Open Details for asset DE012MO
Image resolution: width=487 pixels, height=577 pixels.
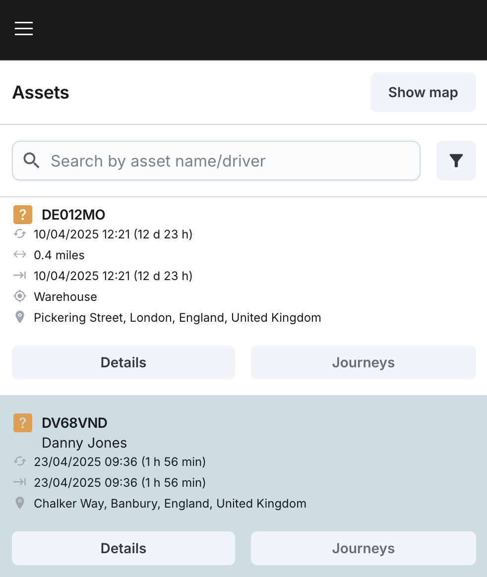(x=123, y=362)
